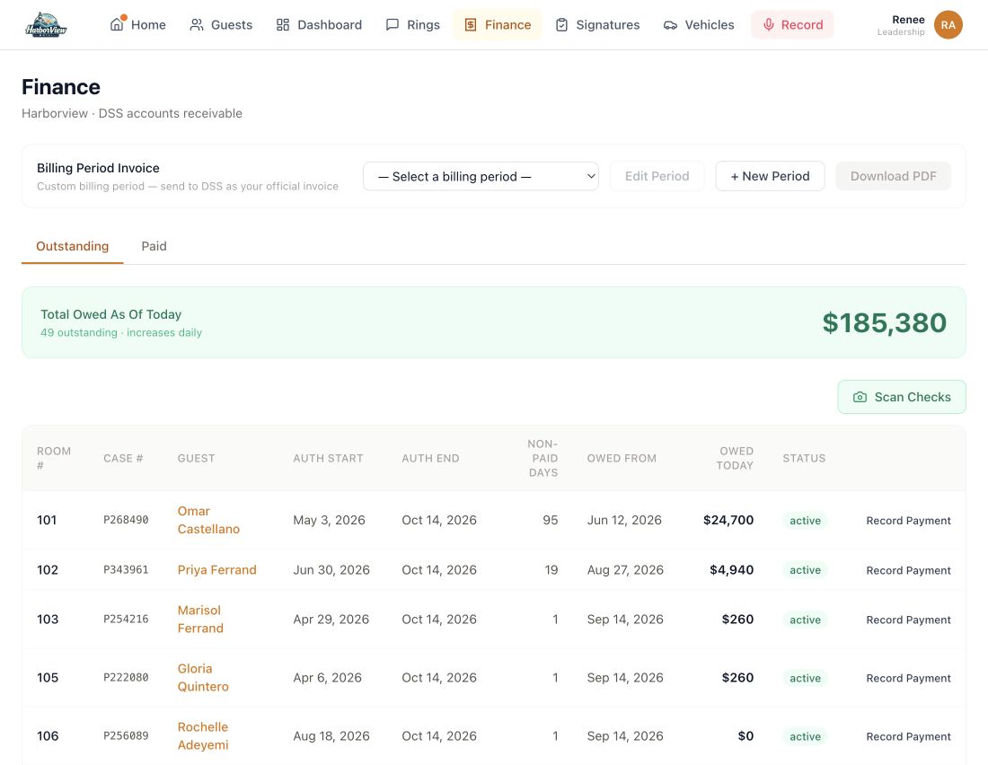Click the Record microphone icon
Screen dimensions: 988x765
[768, 24]
